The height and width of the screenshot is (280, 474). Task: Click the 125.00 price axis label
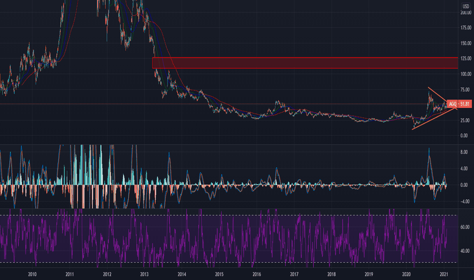point(465,59)
